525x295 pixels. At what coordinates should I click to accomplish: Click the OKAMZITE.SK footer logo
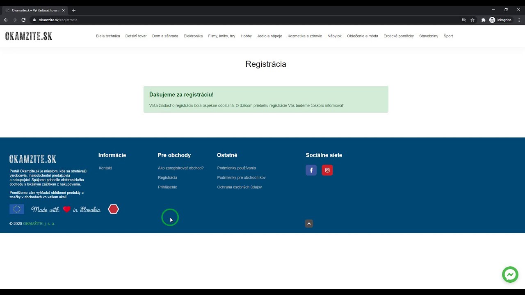[33, 159]
